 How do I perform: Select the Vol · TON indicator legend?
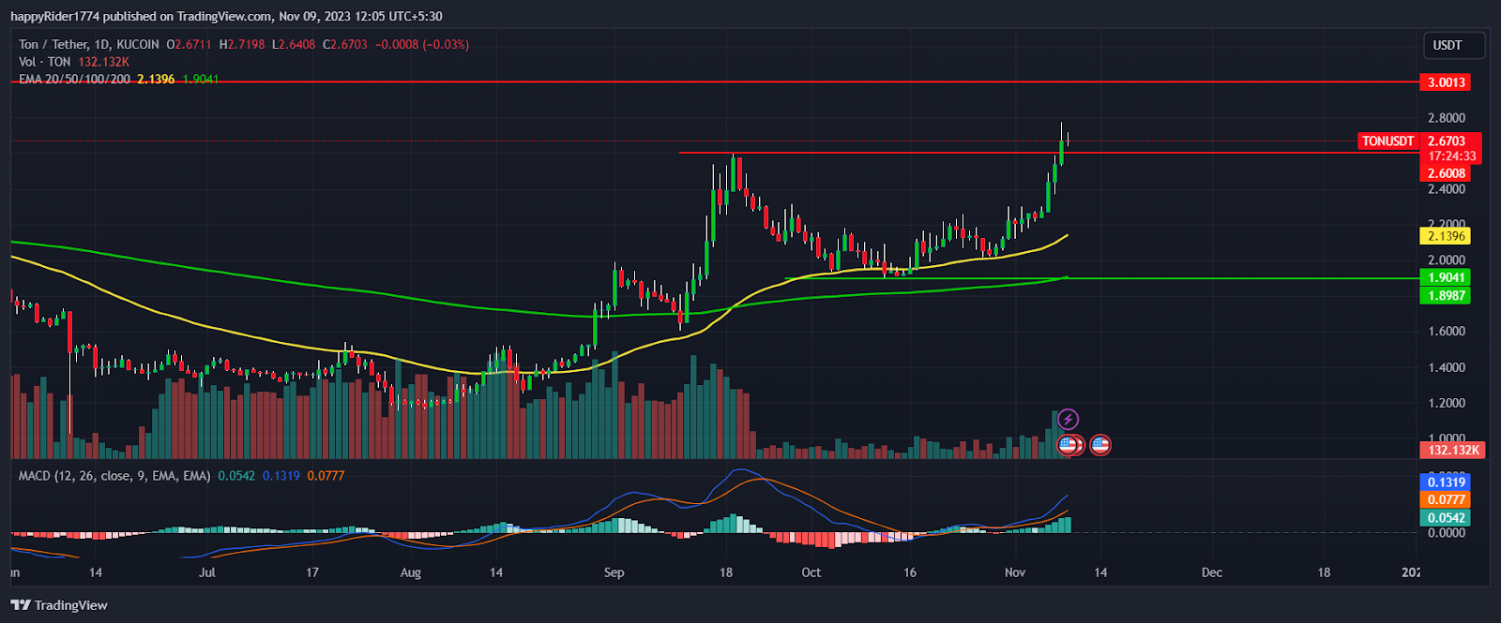[45, 62]
